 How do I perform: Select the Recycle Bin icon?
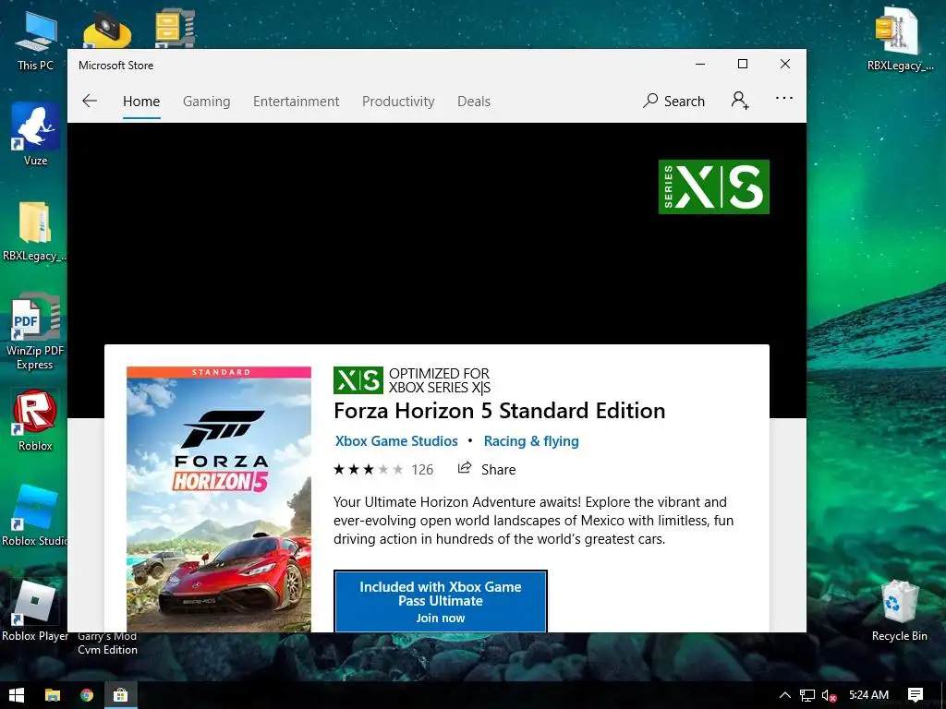tap(899, 611)
